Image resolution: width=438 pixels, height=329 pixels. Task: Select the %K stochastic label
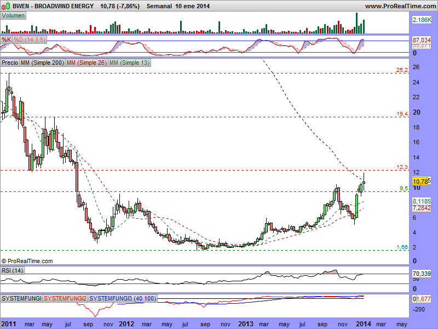(x=6, y=39)
